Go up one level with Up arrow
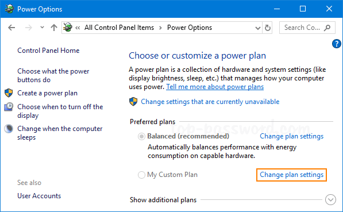Screen dimensions: 343x212 [x=54, y=28]
